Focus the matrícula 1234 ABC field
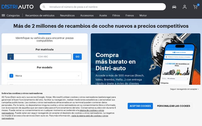The height and width of the screenshot is (126, 202). tap(43, 57)
